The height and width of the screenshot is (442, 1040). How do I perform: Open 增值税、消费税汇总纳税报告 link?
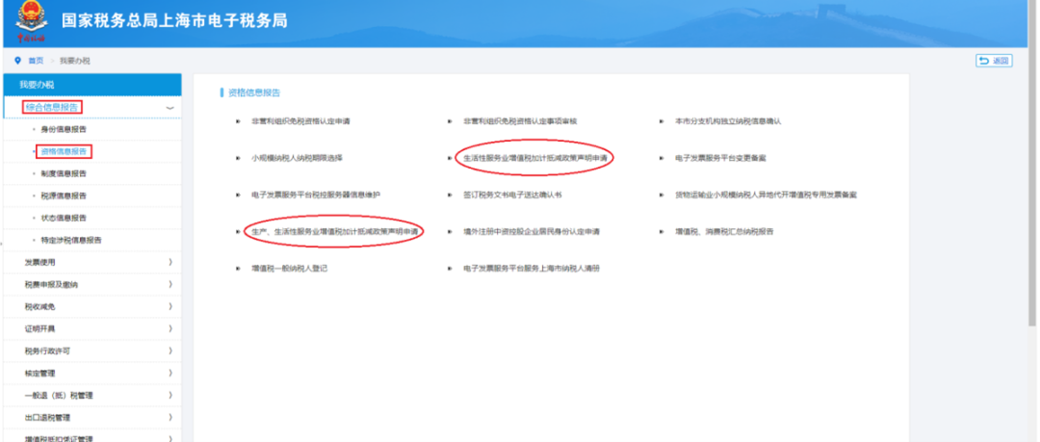(724, 232)
